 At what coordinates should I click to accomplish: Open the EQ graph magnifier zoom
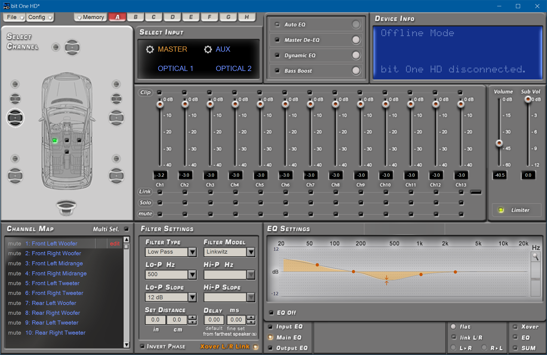[x=536, y=257]
